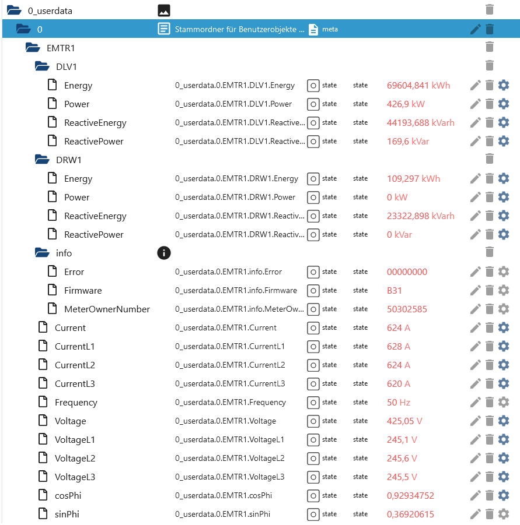Collapse the info folder

42,253
